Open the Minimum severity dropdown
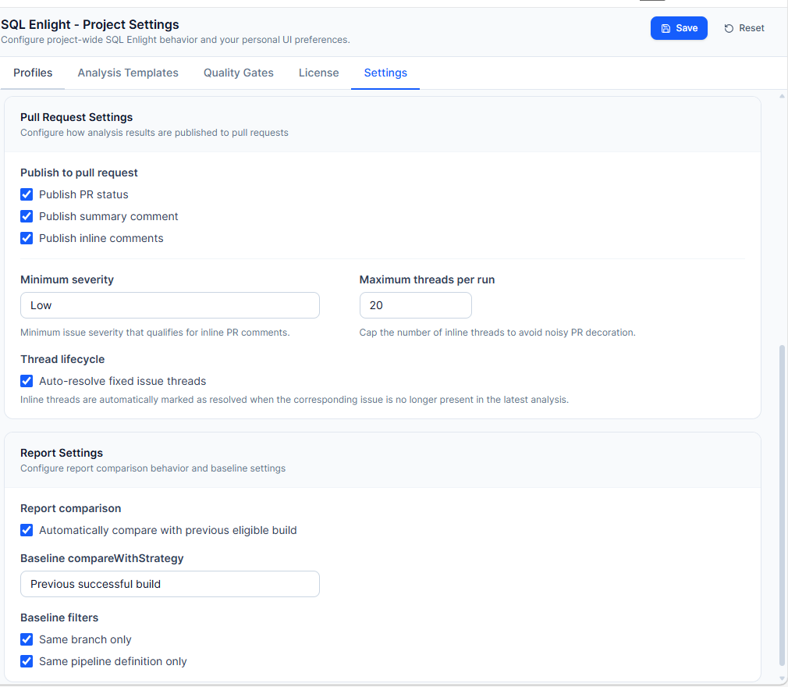 point(170,305)
